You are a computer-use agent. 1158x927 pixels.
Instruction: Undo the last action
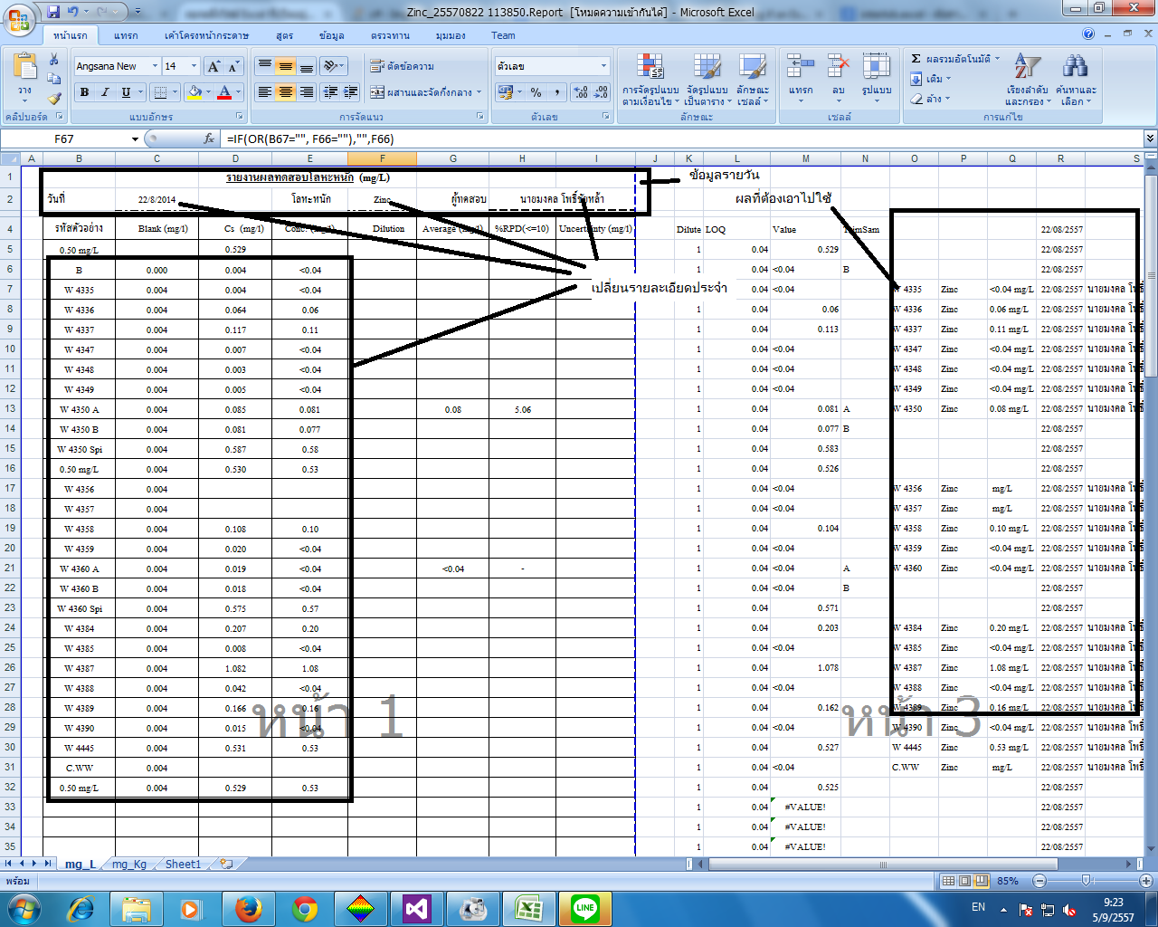[73, 12]
